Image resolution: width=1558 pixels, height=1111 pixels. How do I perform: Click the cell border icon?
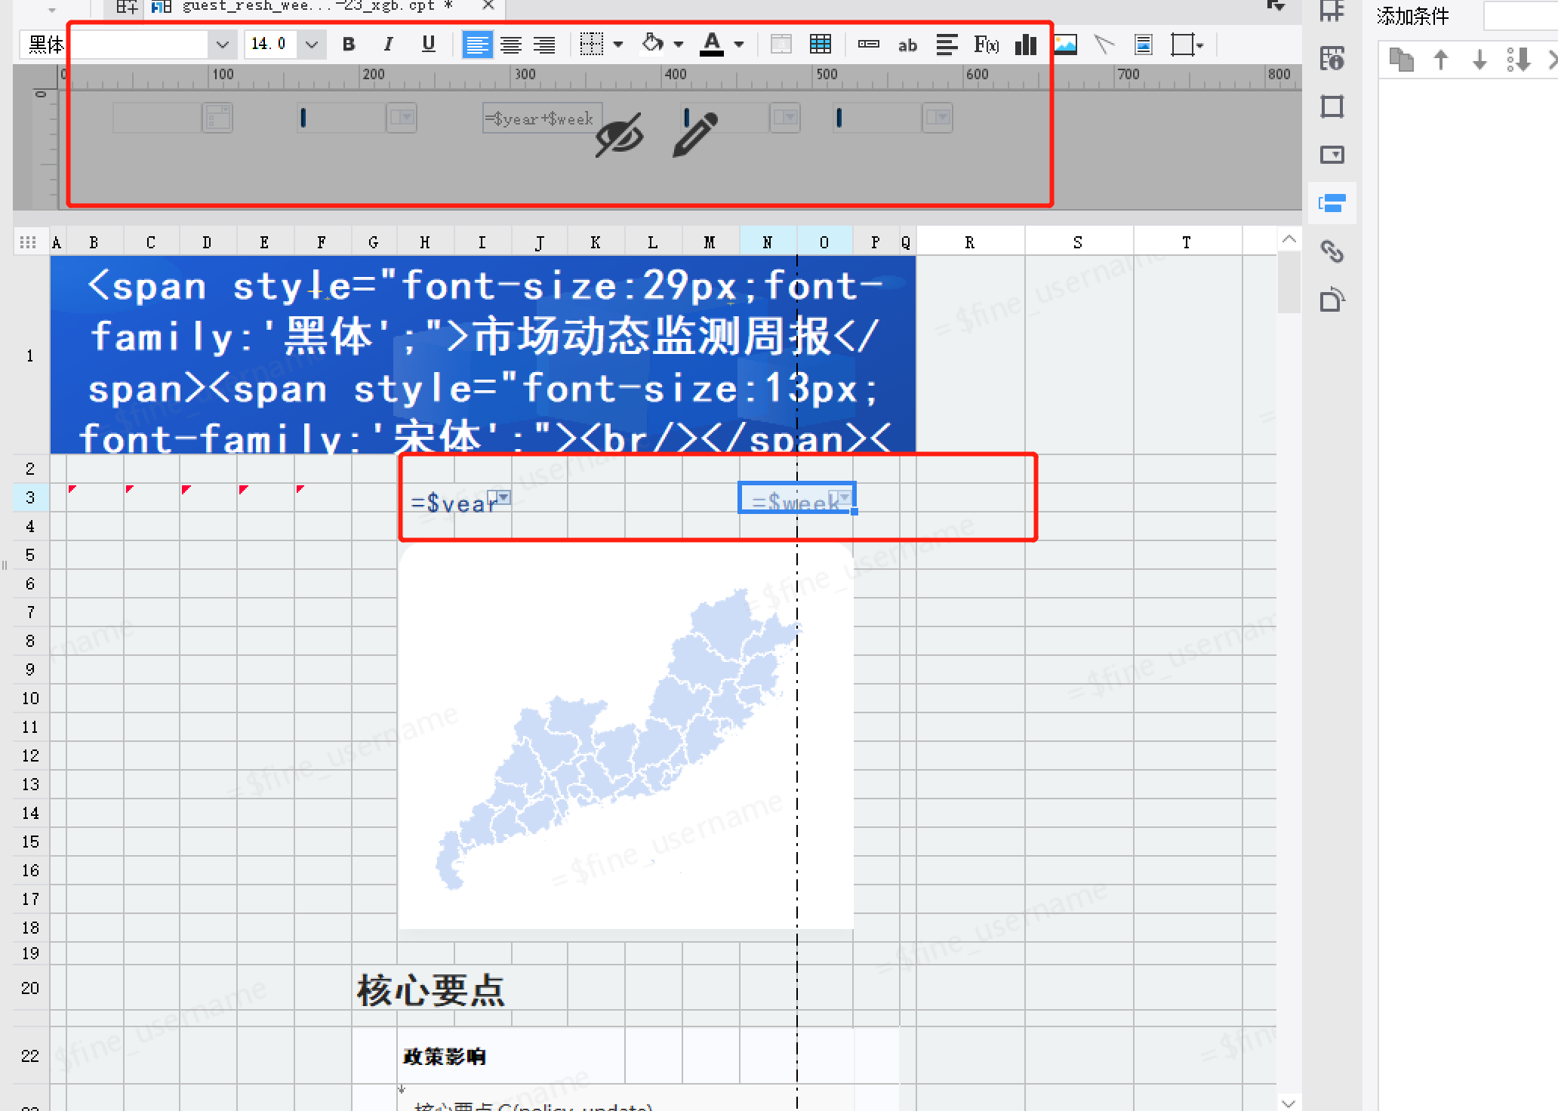point(591,45)
